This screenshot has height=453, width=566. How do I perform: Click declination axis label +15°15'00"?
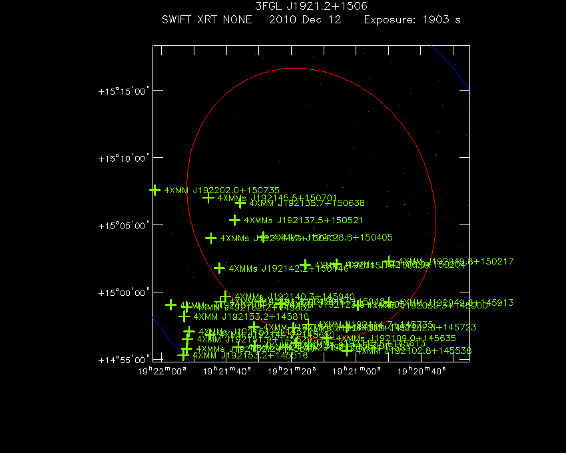point(124,91)
